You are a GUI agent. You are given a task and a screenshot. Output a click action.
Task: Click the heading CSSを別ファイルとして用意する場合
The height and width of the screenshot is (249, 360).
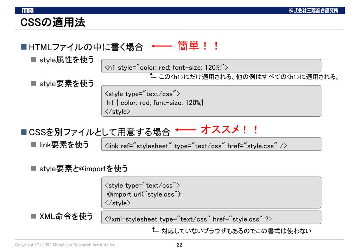tap(99, 132)
